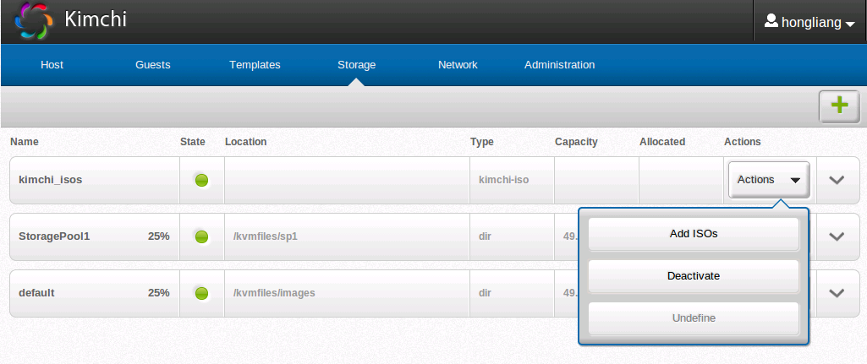Select the Network tab

[x=458, y=65]
